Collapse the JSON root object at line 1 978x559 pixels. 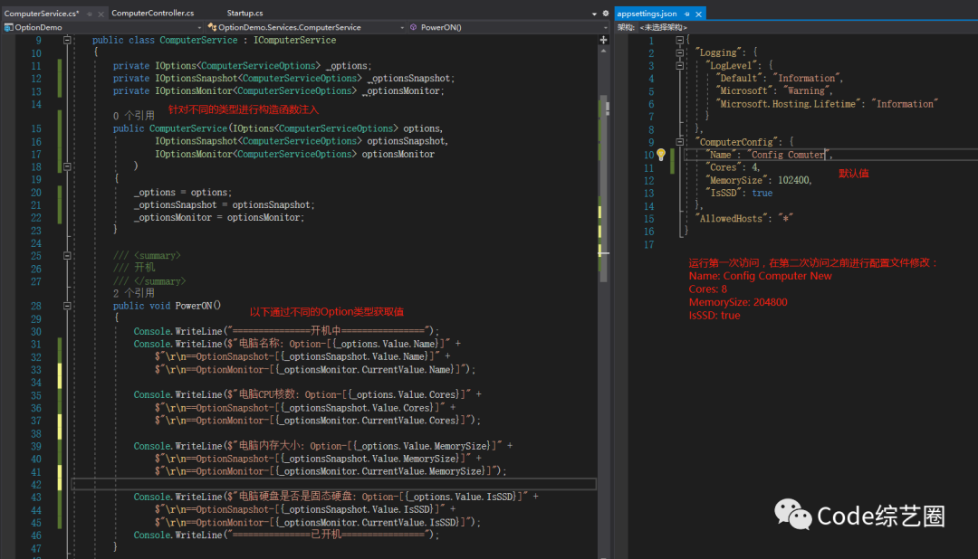(x=680, y=40)
